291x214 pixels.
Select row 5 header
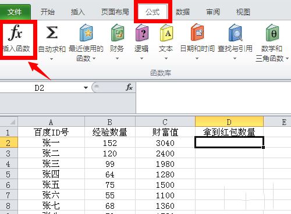tap(9, 174)
